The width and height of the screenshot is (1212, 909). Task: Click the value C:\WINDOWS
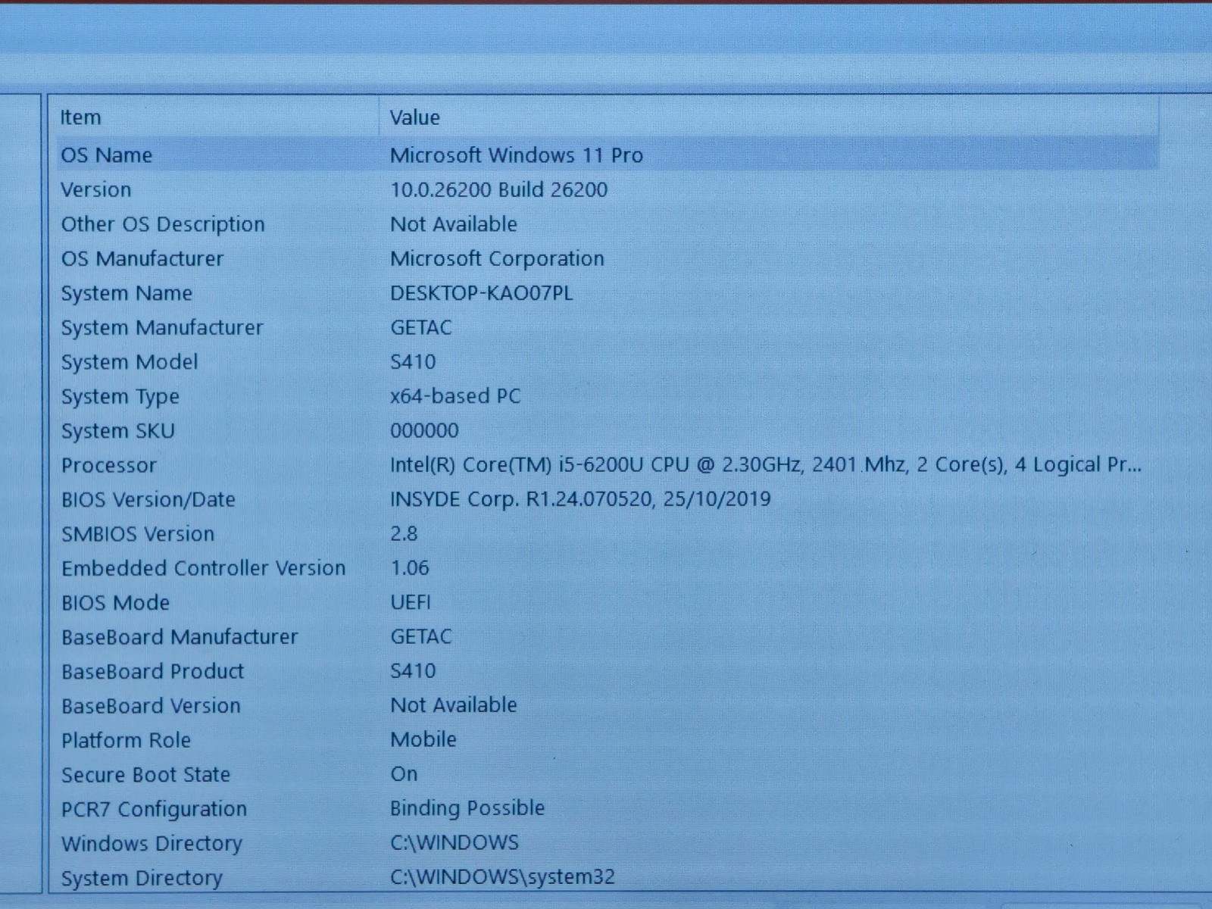click(454, 843)
